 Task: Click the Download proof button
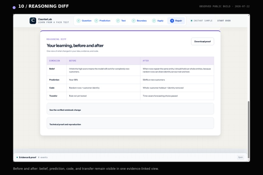pos(202,41)
